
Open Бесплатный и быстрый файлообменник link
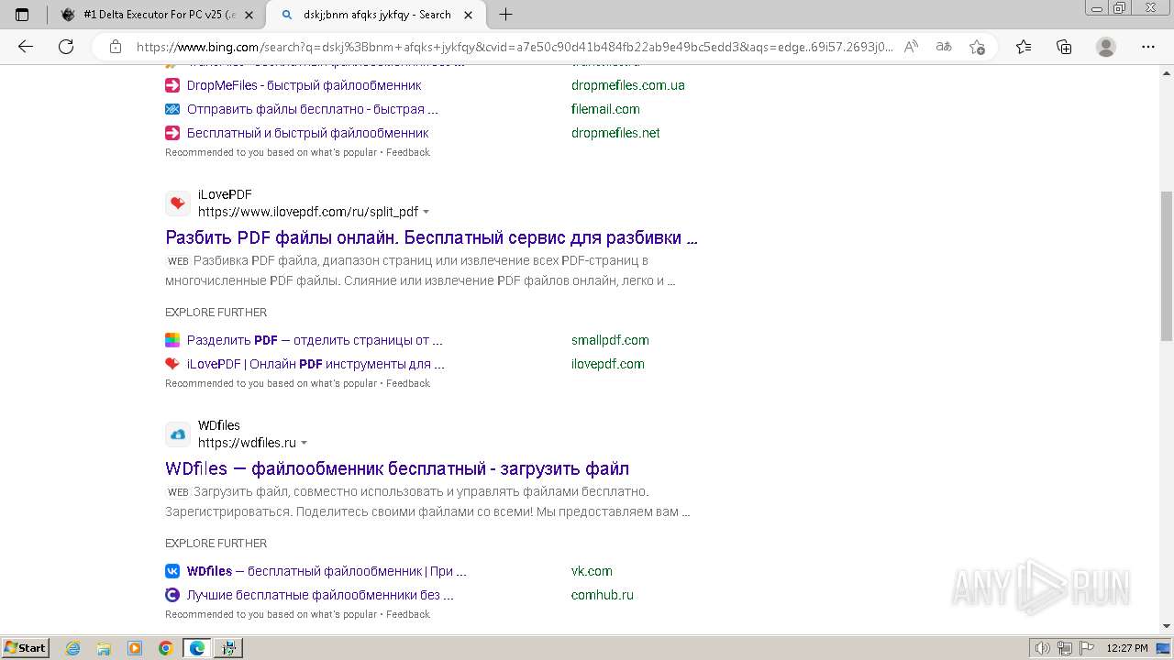click(307, 133)
